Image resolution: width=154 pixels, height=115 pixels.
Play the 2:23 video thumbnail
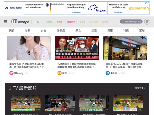(94, 103)
